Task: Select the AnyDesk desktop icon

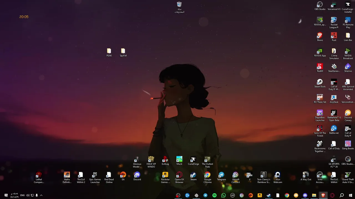Action: tap(334, 99)
